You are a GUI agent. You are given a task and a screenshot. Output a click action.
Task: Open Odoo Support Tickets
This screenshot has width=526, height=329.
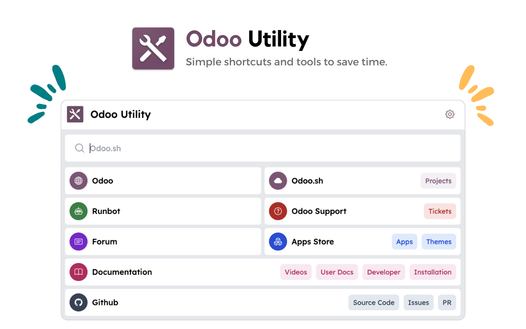click(440, 211)
